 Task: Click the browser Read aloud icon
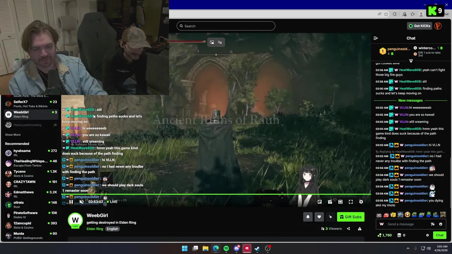pyautogui.click(x=379, y=14)
